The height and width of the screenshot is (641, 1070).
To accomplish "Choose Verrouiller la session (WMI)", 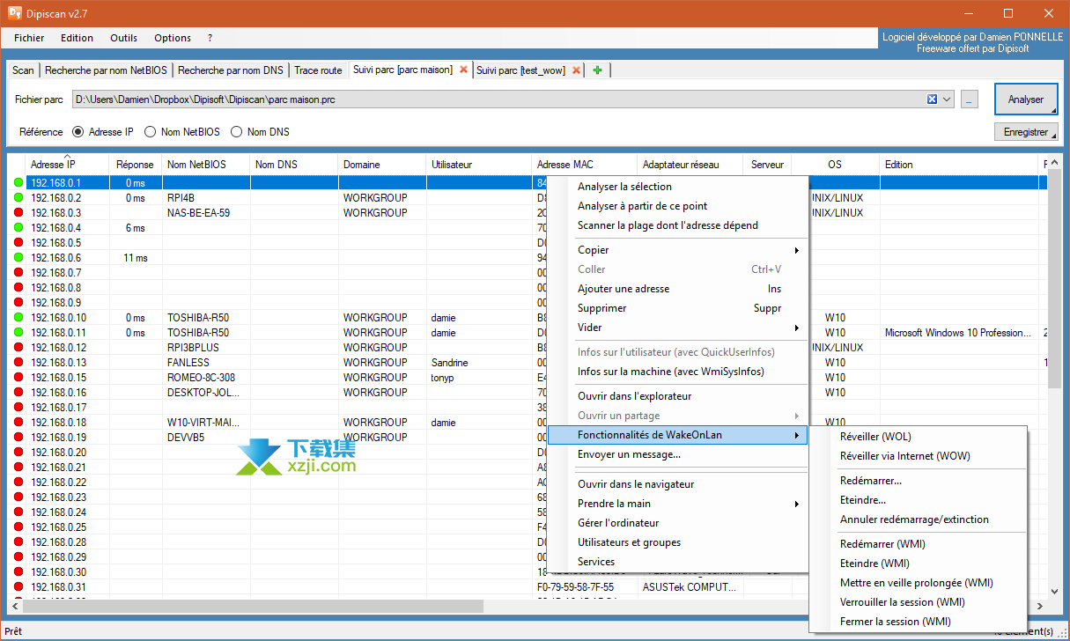I will tap(919, 602).
